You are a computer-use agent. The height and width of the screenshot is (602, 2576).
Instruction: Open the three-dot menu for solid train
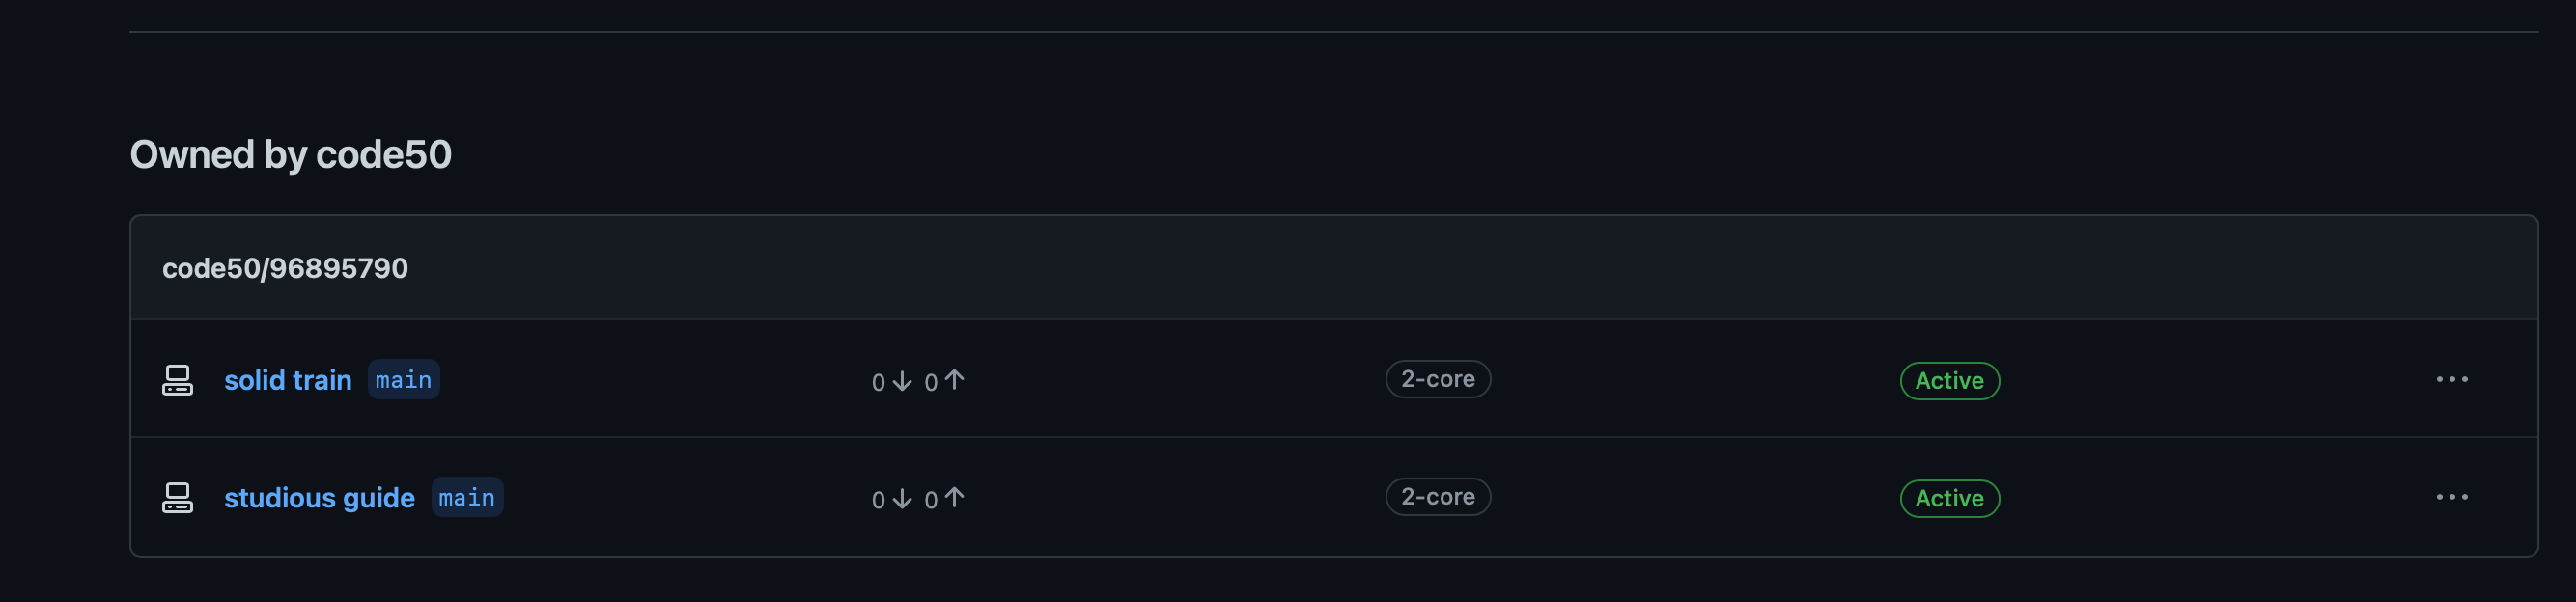(x=2451, y=380)
